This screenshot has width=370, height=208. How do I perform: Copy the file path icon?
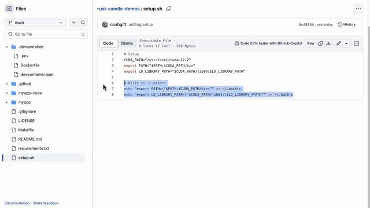click(x=168, y=9)
